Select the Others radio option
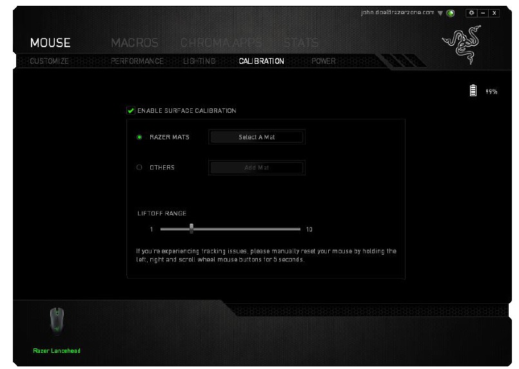This screenshot has height=369, width=519. pyautogui.click(x=139, y=167)
